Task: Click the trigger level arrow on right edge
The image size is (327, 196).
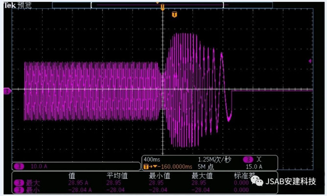Action: pos(310,61)
